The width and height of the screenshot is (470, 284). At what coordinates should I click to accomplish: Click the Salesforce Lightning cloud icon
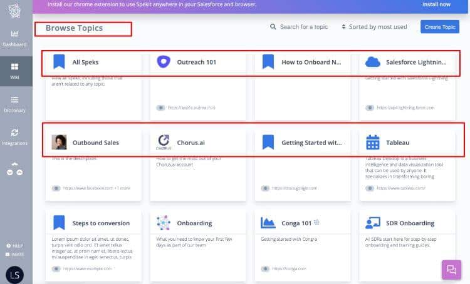[x=373, y=62]
